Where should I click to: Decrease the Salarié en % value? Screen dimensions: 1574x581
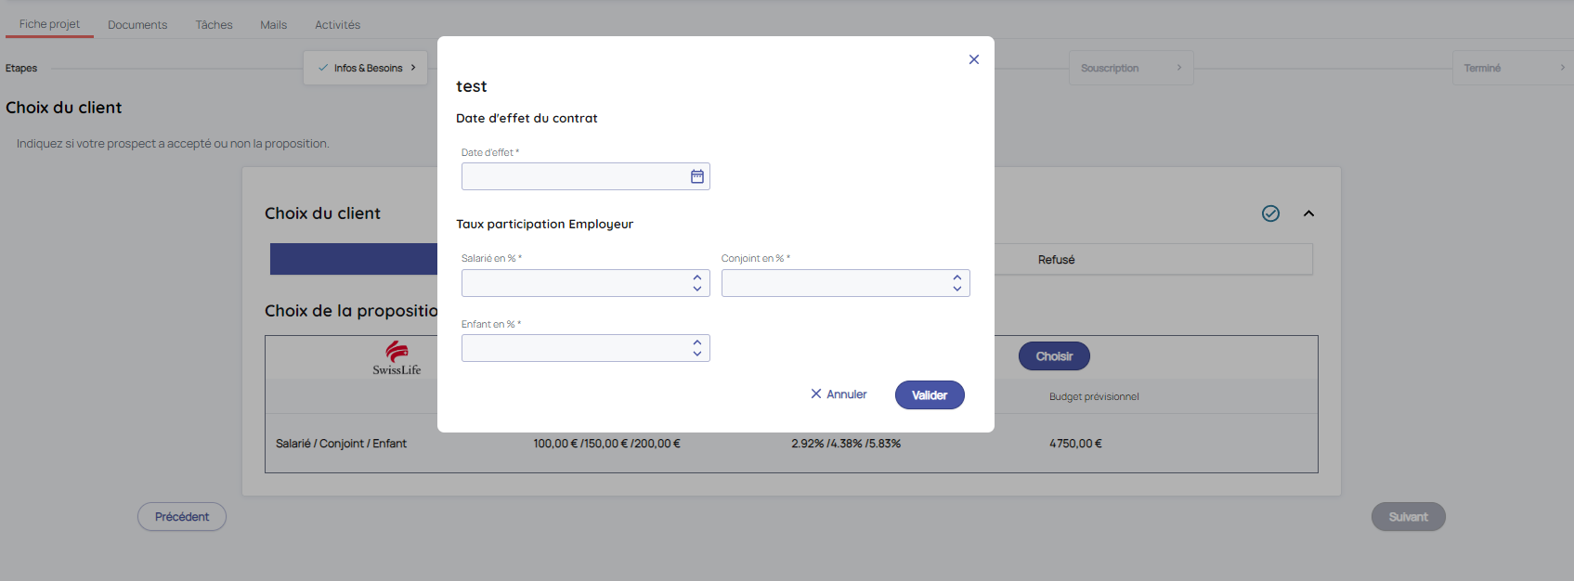point(696,289)
